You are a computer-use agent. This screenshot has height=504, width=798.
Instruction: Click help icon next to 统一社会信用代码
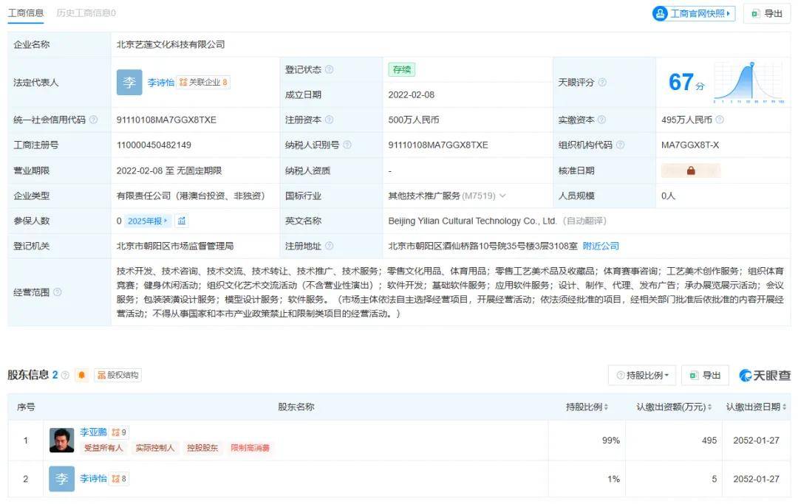[x=94, y=120]
